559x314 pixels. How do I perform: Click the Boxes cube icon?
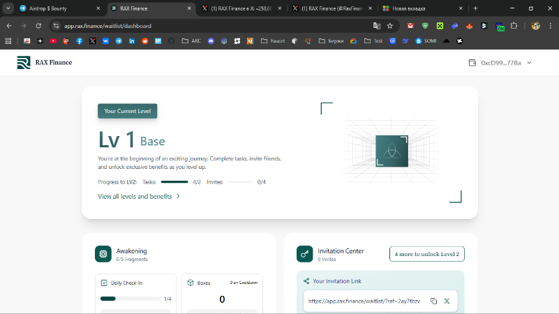(191, 283)
